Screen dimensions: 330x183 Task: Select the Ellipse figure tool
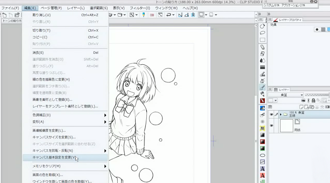(262, 155)
